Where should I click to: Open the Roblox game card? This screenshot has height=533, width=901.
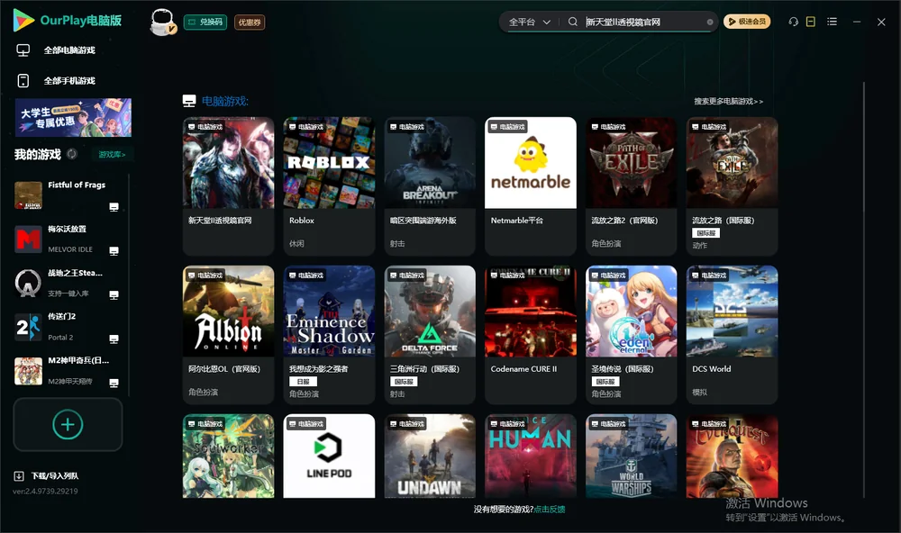click(x=329, y=186)
